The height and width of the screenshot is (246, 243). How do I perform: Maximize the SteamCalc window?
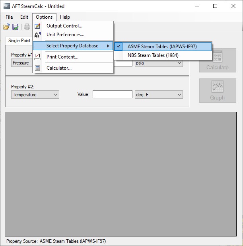(215, 6)
